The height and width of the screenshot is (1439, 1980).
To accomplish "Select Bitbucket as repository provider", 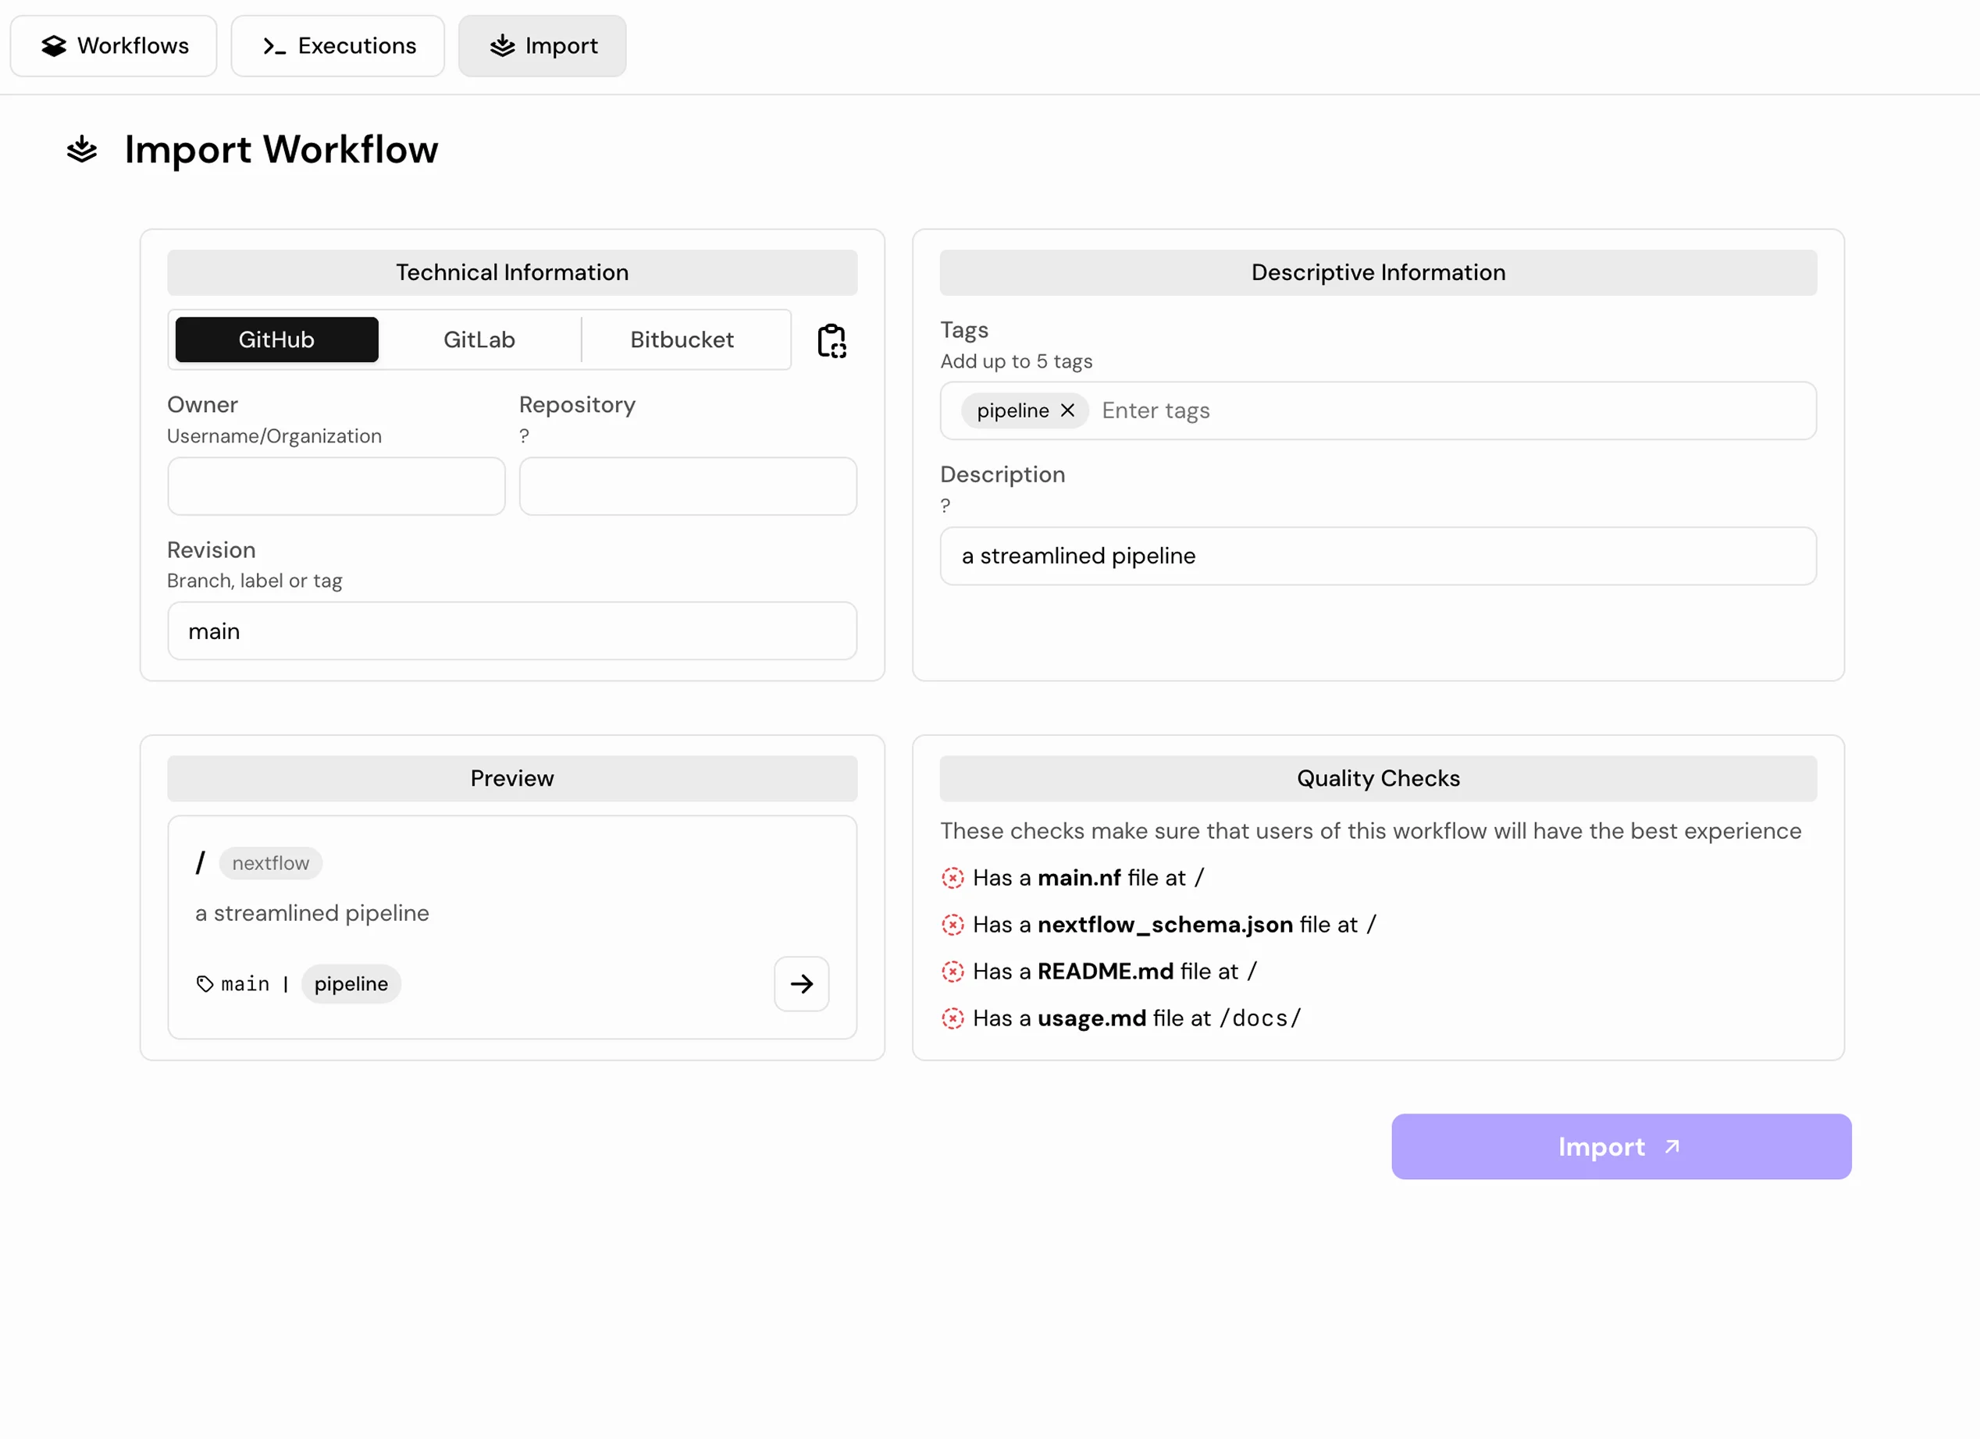I will [x=682, y=339].
